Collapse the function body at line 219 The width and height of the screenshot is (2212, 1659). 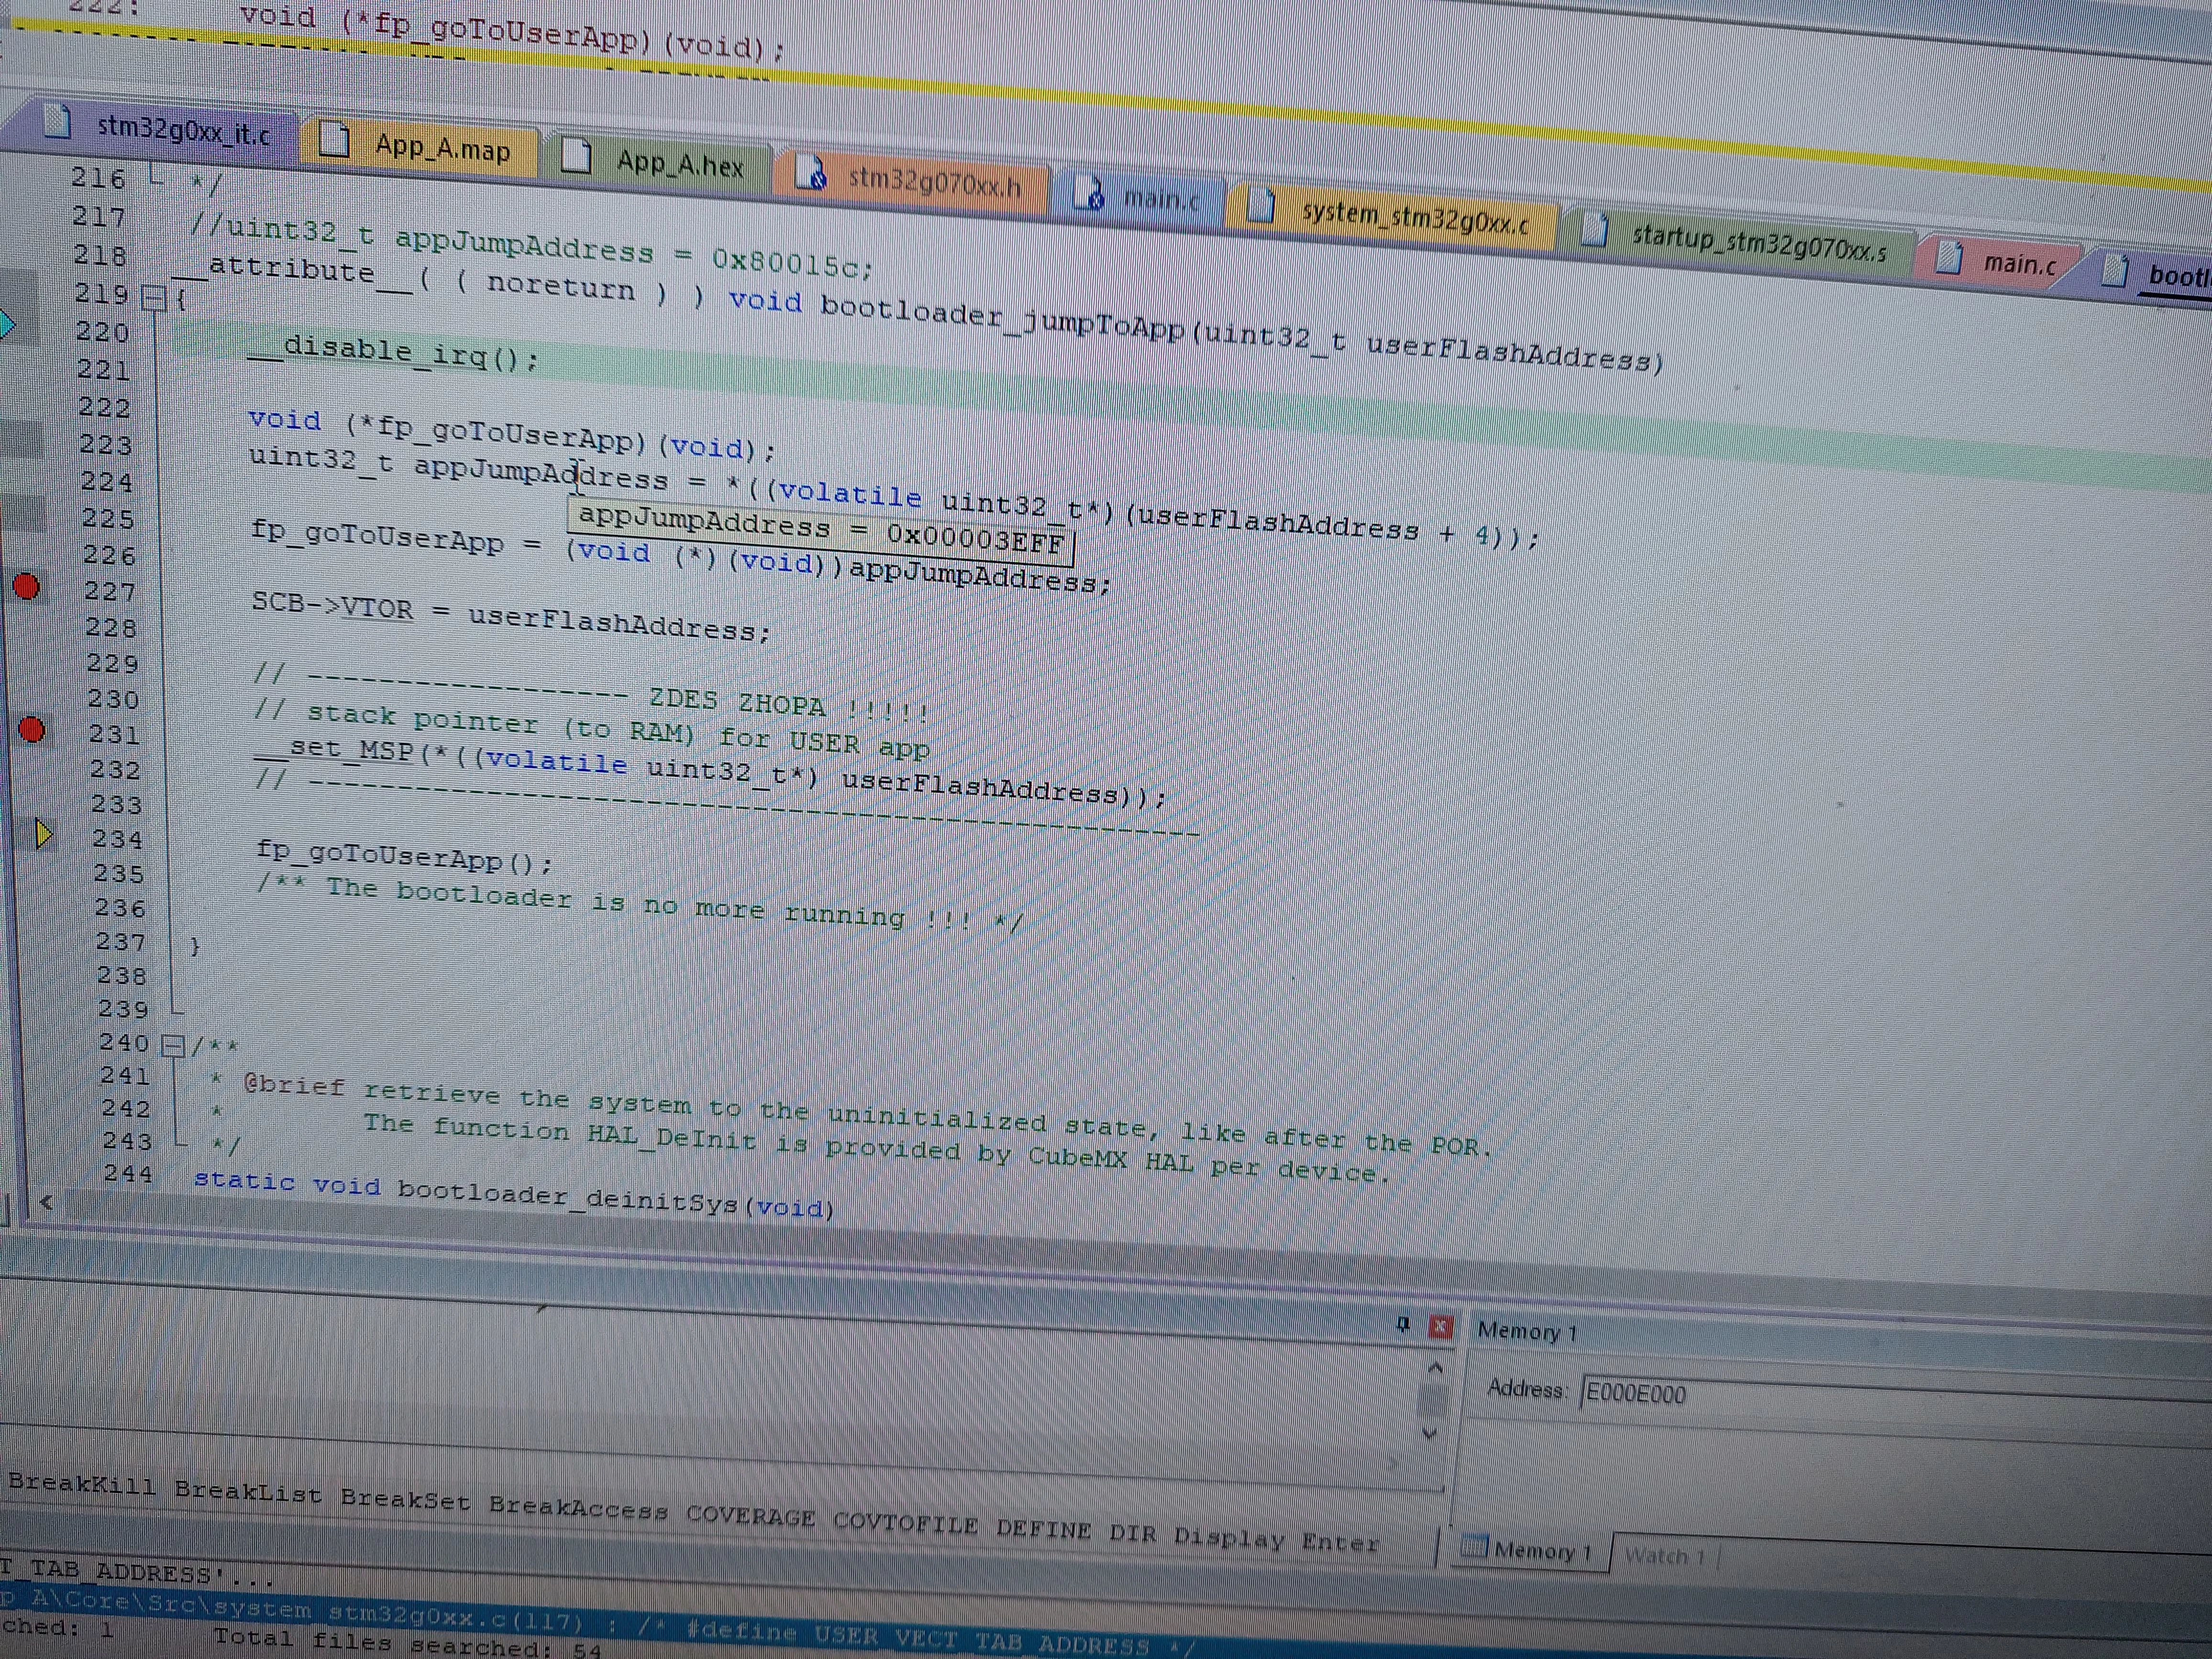pyautogui.click(x=153, y=297)
